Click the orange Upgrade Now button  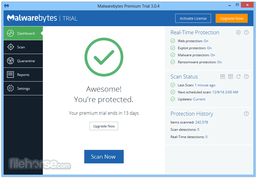(x=232, y=18)
